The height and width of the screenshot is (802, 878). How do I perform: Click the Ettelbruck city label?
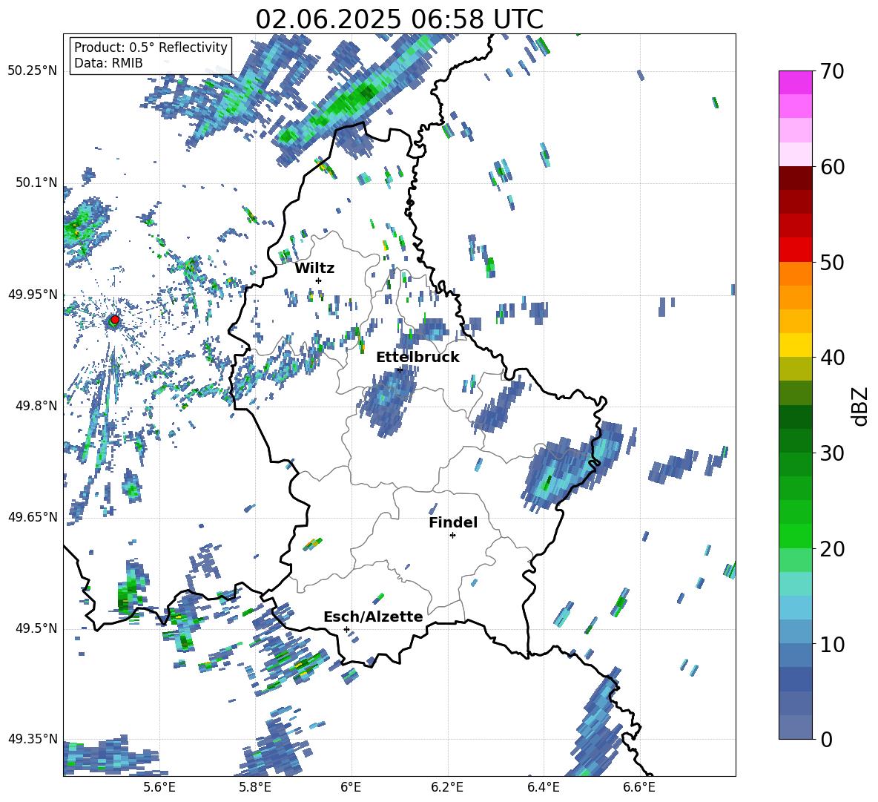pyautogui.click(x=417, y=358)
